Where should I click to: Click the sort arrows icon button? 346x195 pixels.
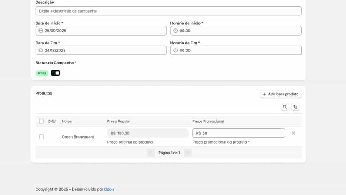[x=295, y=107]
